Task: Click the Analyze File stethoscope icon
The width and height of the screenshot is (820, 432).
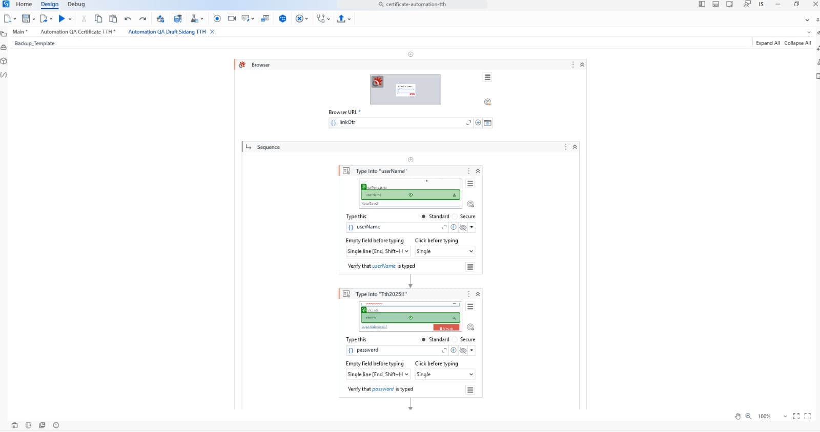Action: click(x=320, y=18)
